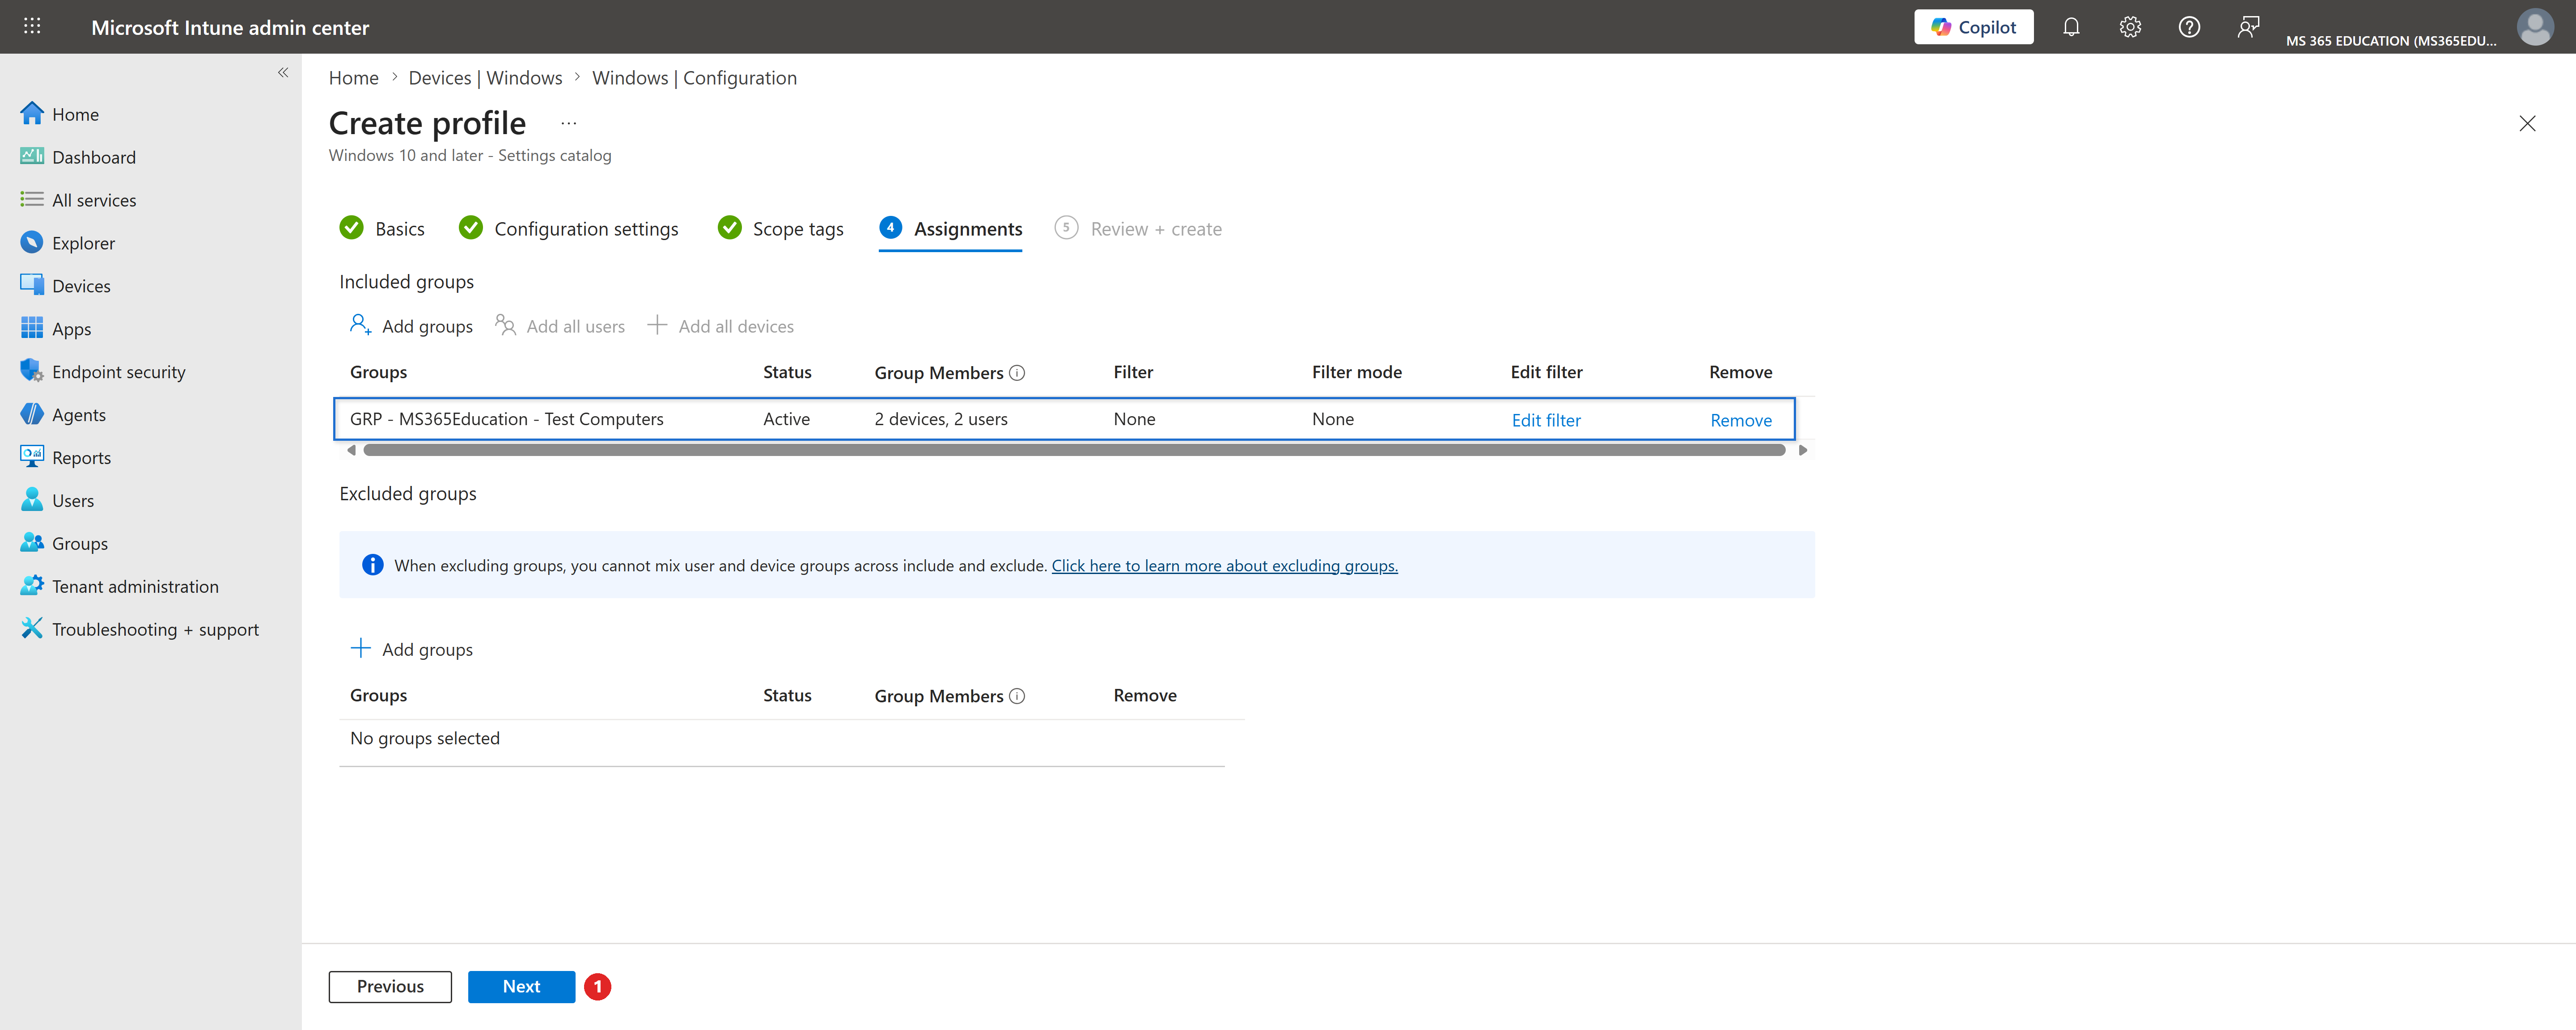
Task: Click the Home house icon in the sidebar
Action: (x=32, y=113)
